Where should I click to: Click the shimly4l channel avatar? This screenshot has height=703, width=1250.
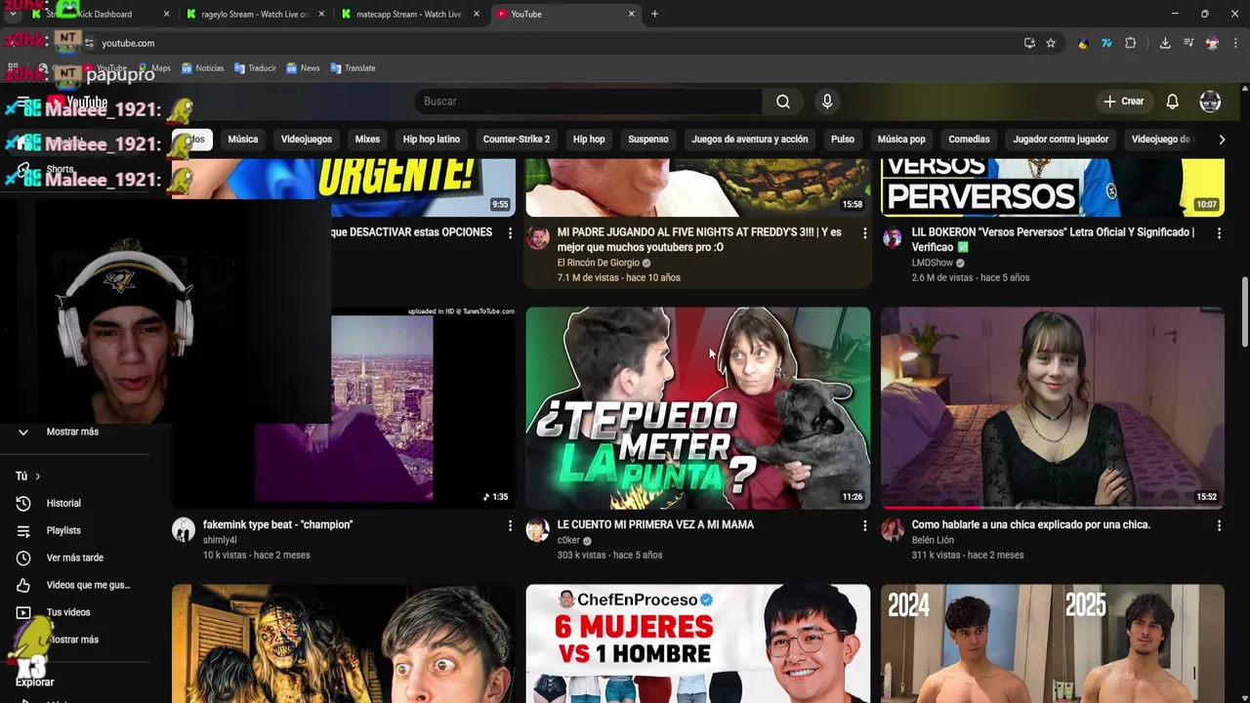(x=184, y=530)
